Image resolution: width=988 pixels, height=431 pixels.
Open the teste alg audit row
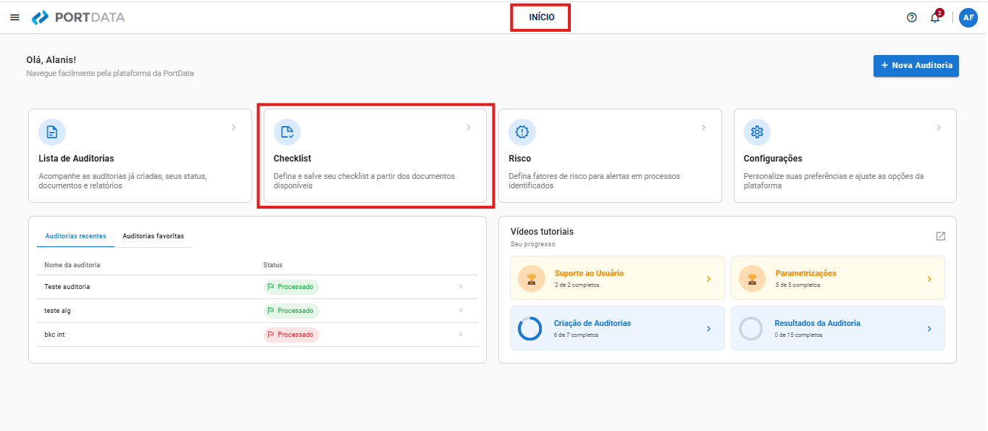tap(257, 311)
